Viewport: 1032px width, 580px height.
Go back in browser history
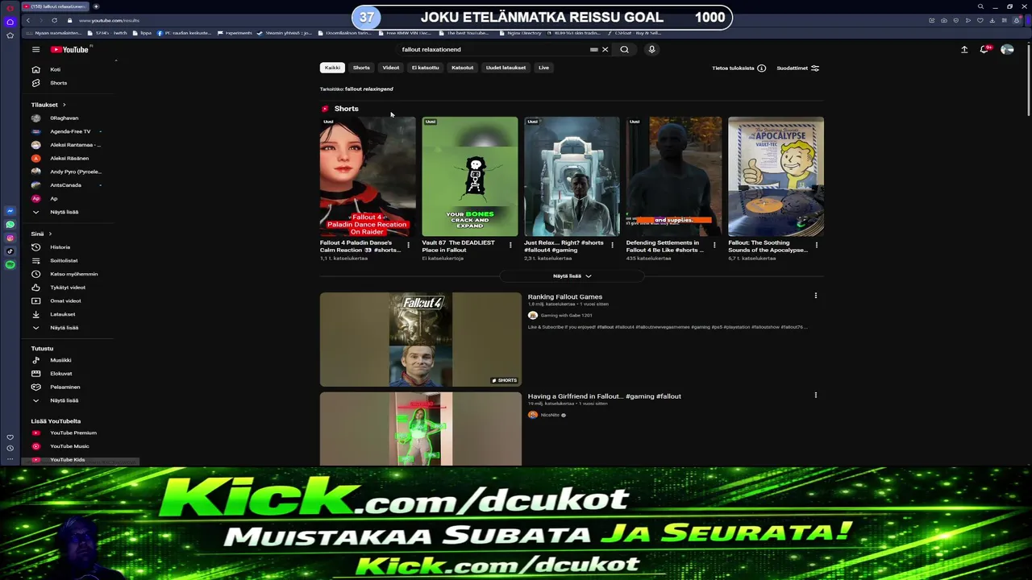click(27, 20)
